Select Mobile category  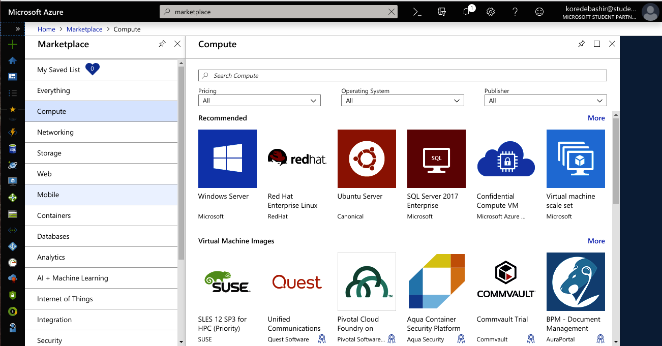click(x=101, y=195)
